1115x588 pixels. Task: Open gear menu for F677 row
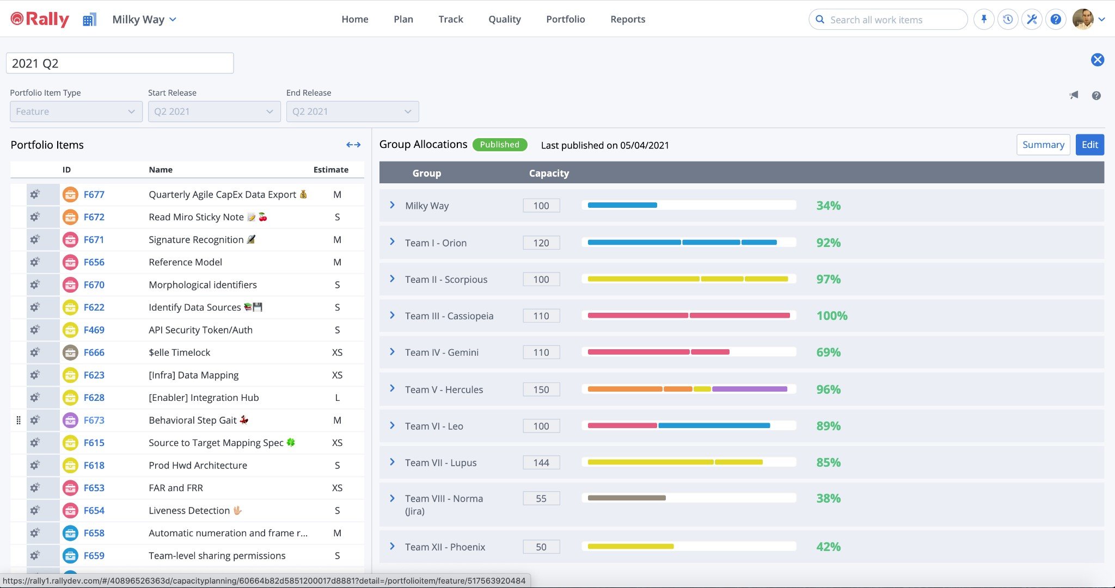point(35,194)
